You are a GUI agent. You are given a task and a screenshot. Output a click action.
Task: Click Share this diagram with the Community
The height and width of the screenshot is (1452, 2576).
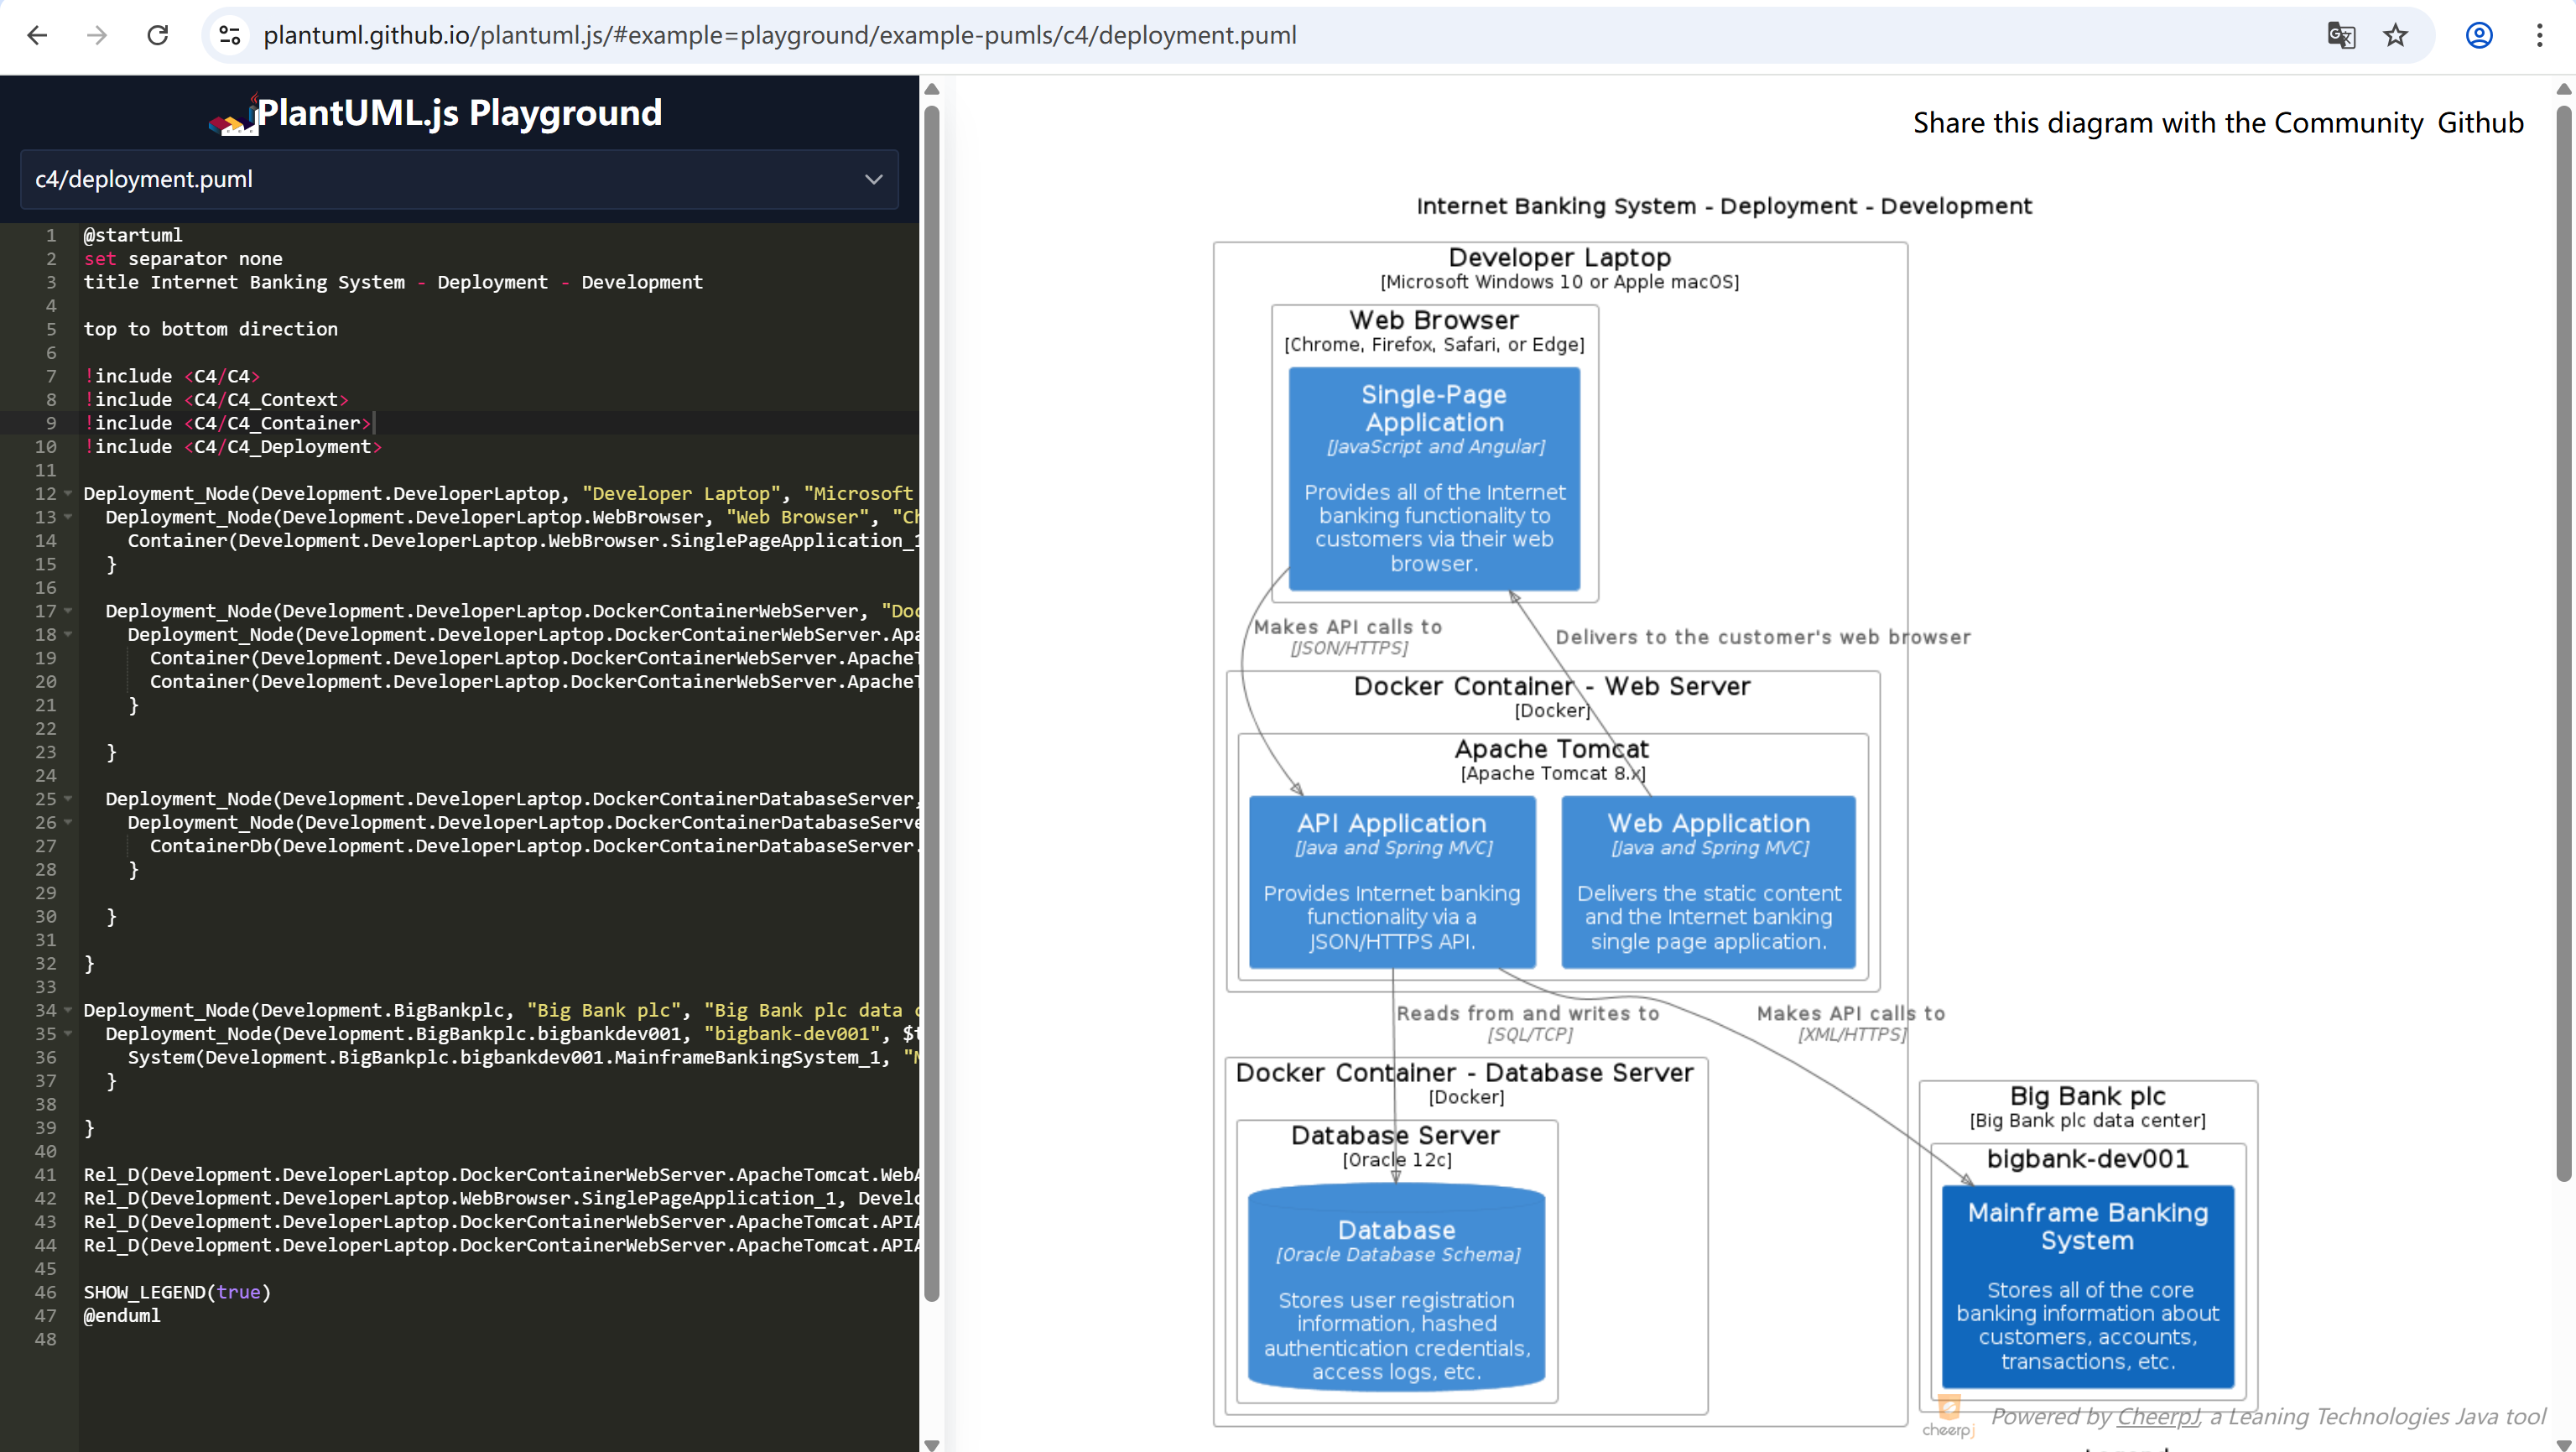pyautogui.click(x=2167, y=123)
